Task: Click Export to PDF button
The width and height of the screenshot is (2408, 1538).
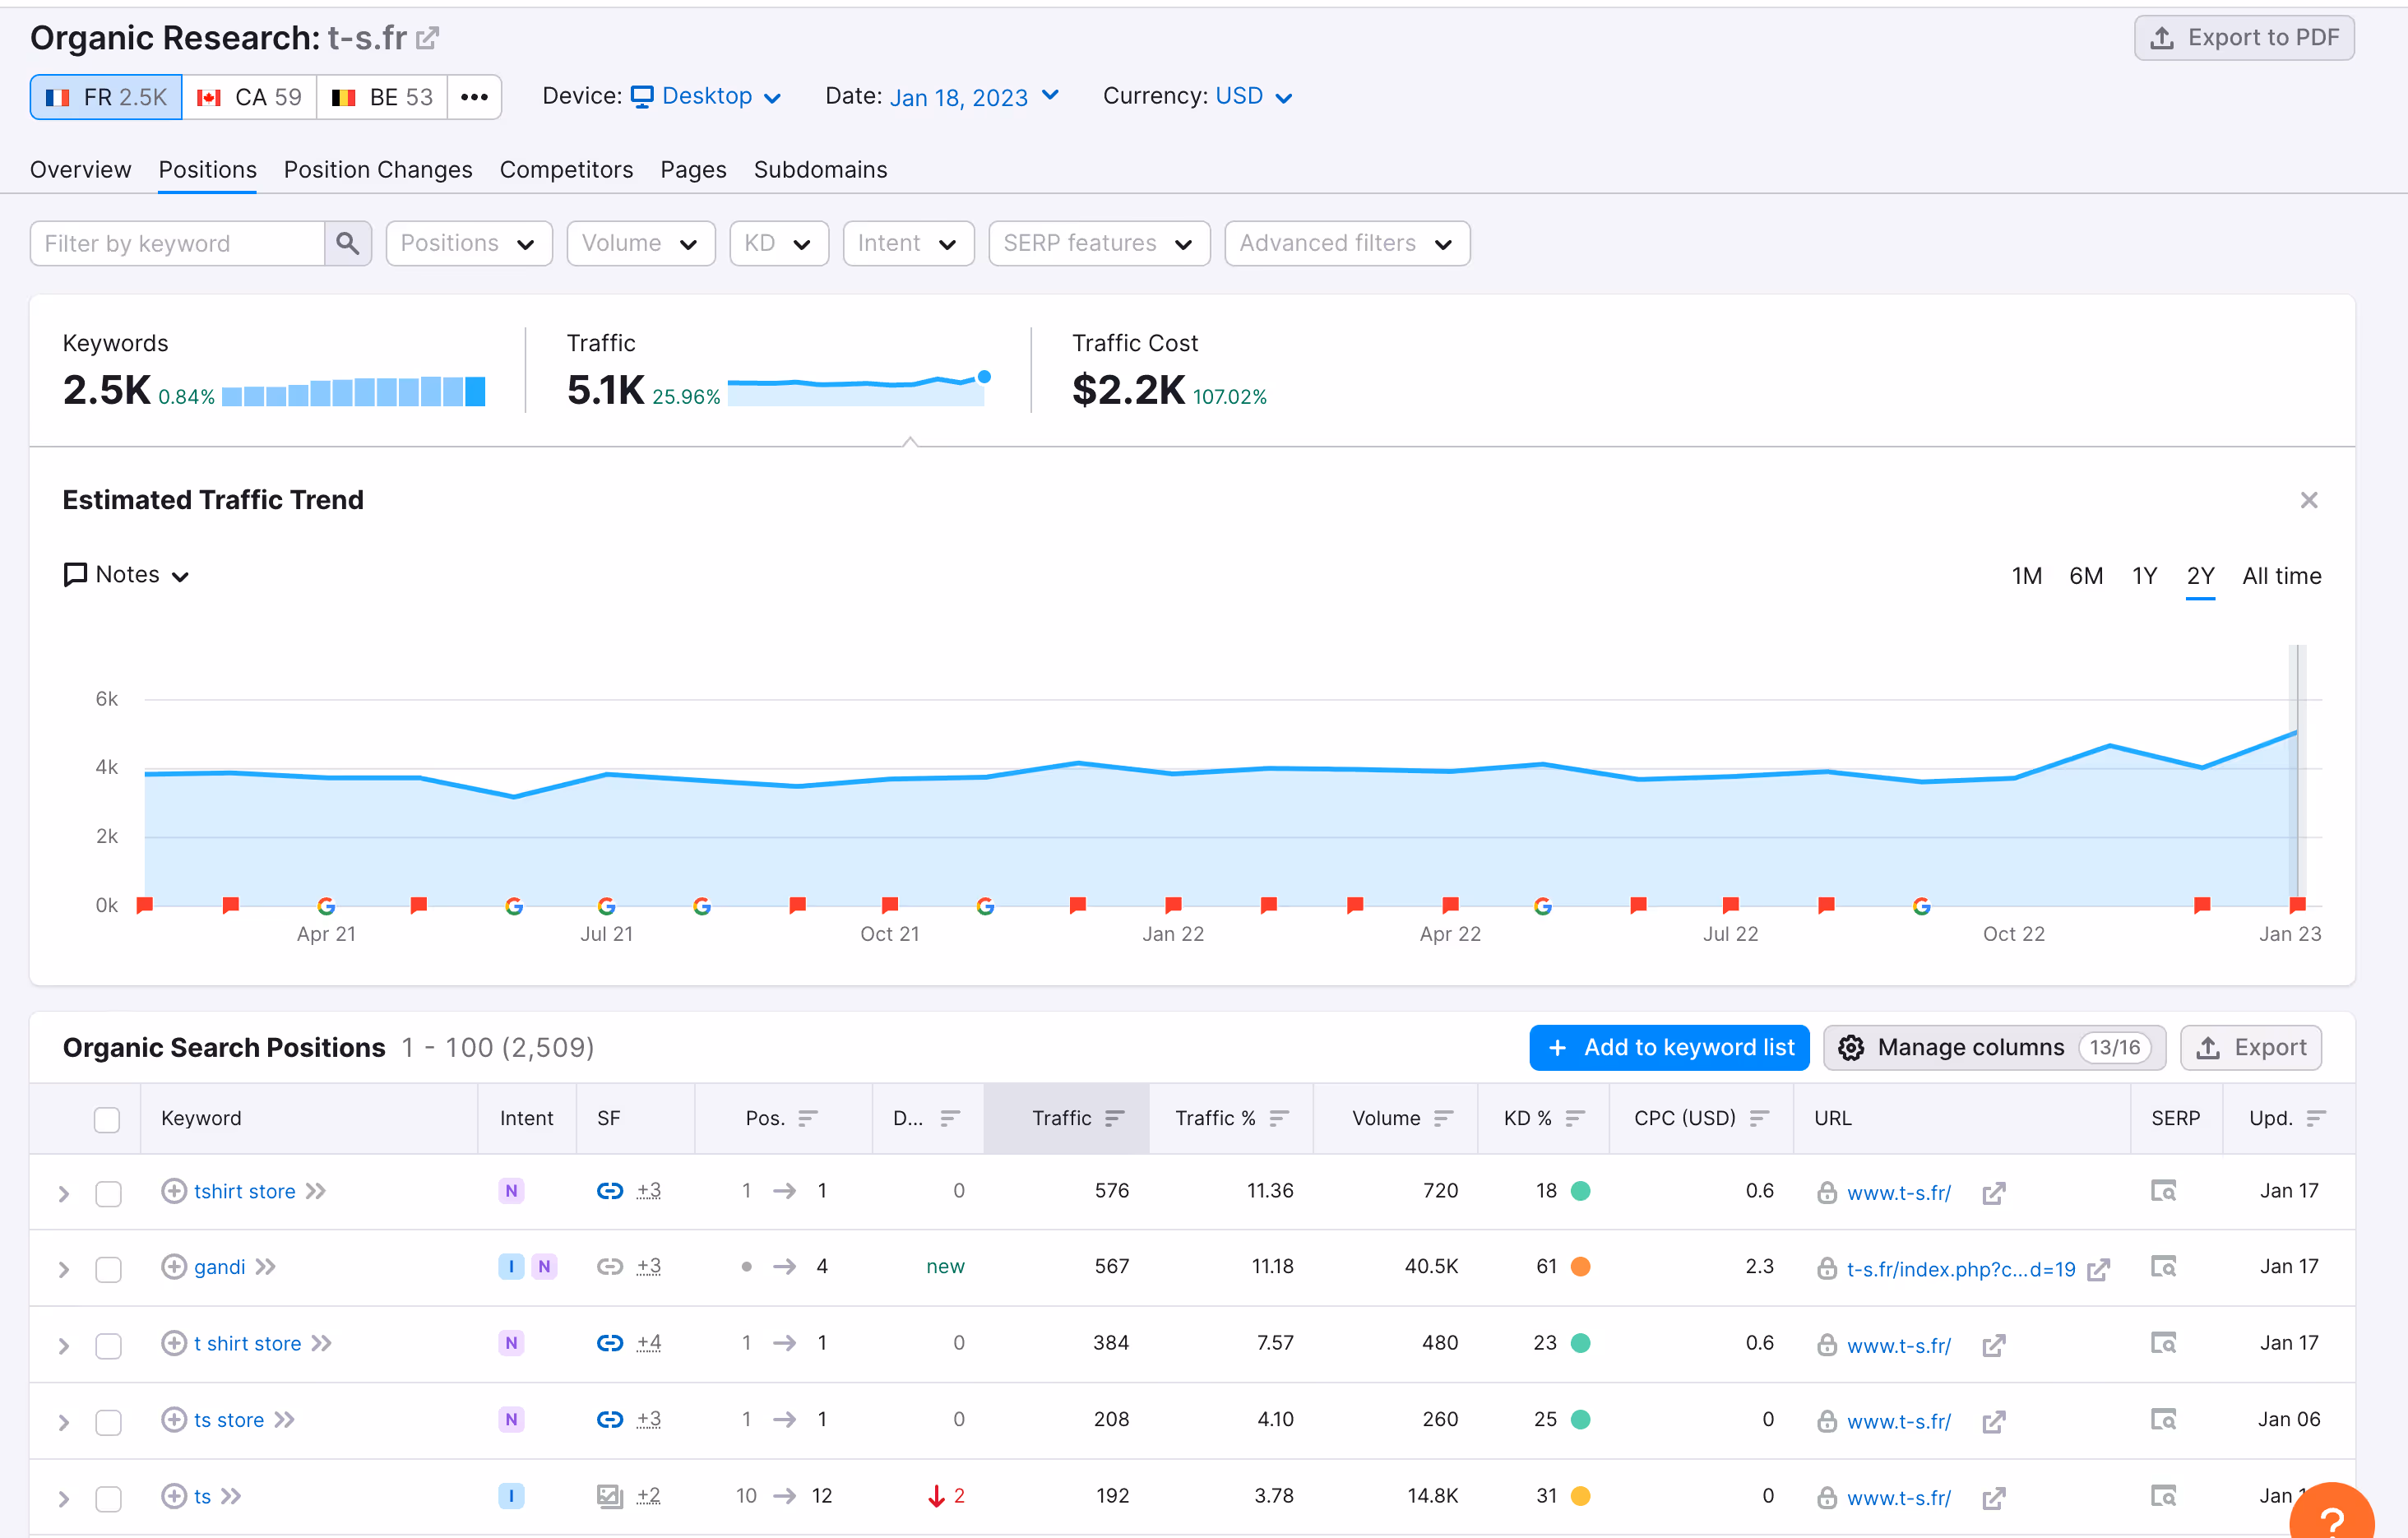Action: pos(2243,38)
